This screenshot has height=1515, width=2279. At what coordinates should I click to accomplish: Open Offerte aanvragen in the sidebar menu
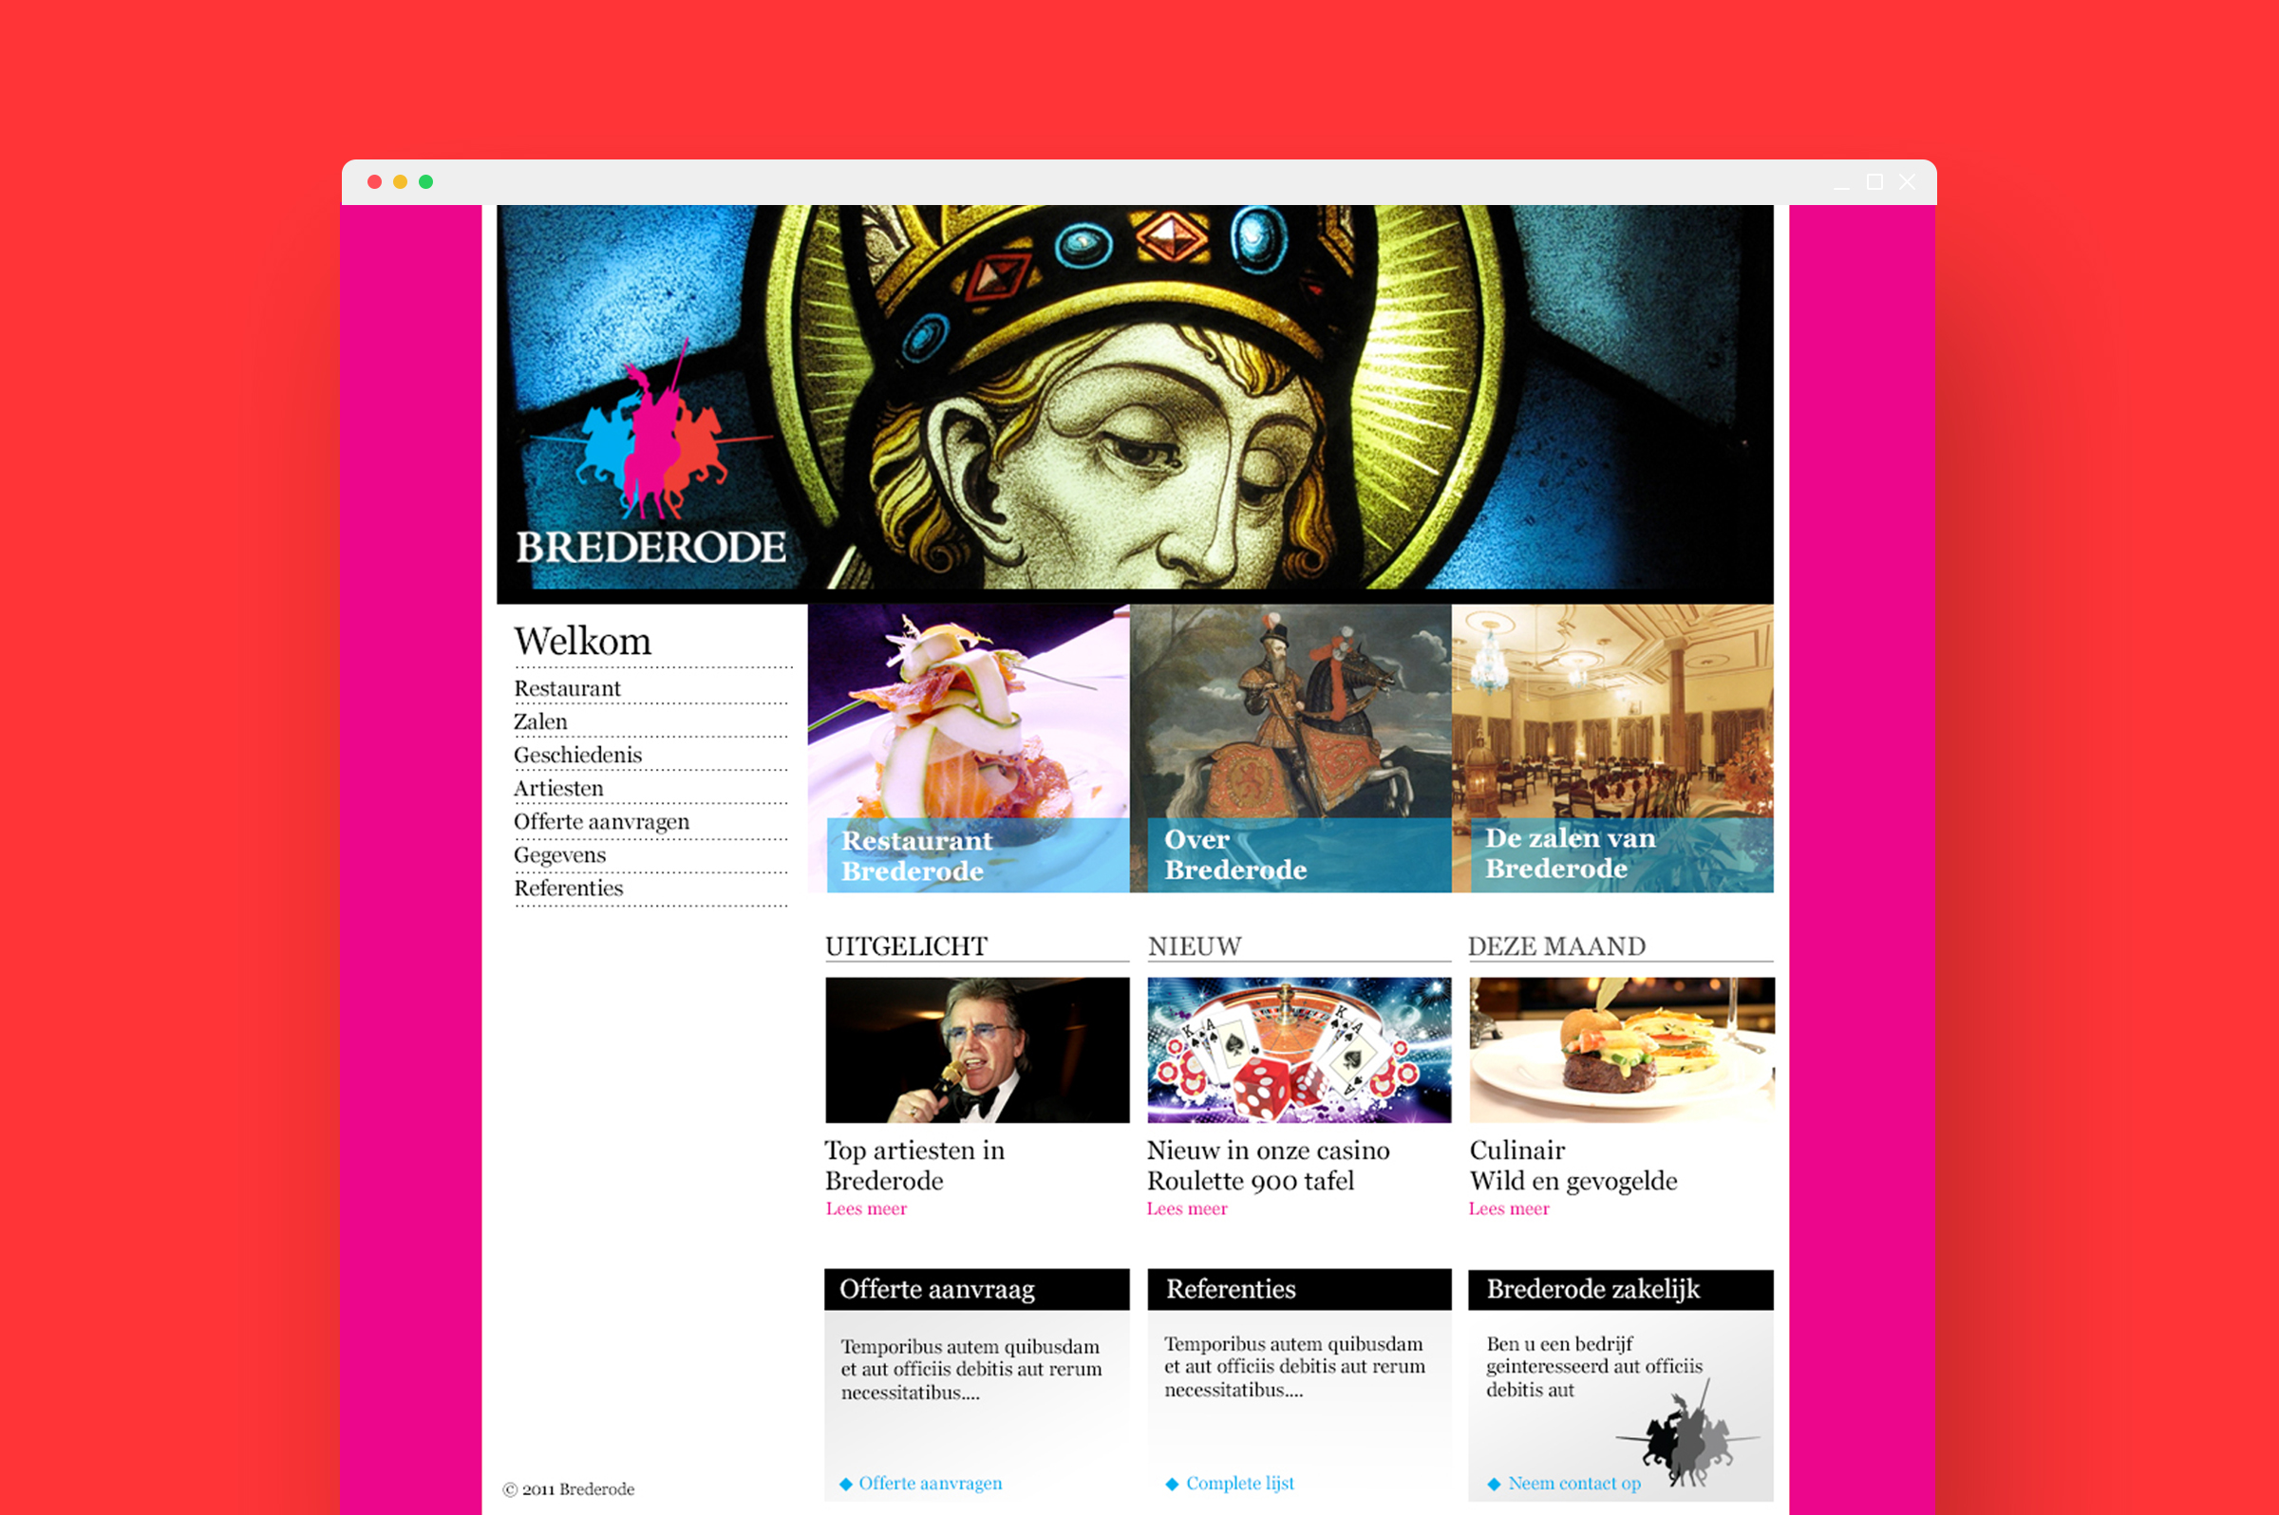point(602,822)
